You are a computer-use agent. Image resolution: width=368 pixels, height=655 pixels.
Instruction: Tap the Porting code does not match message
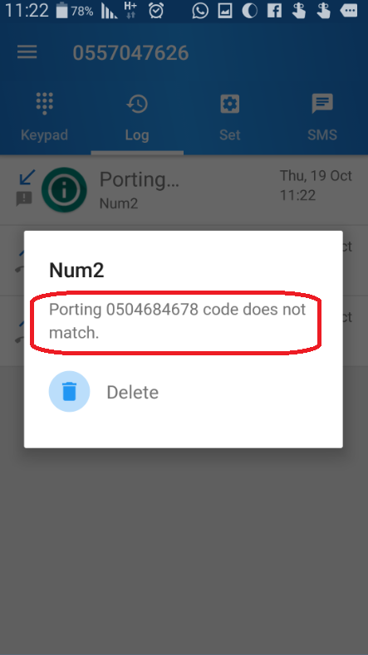click(x=177, y=320)
